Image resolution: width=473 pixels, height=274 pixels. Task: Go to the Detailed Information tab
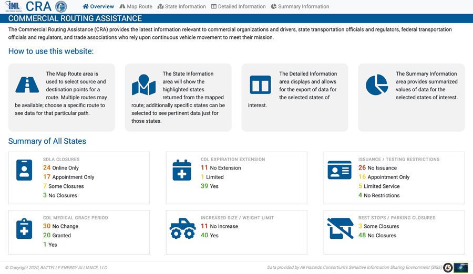(x=238, y=7)
